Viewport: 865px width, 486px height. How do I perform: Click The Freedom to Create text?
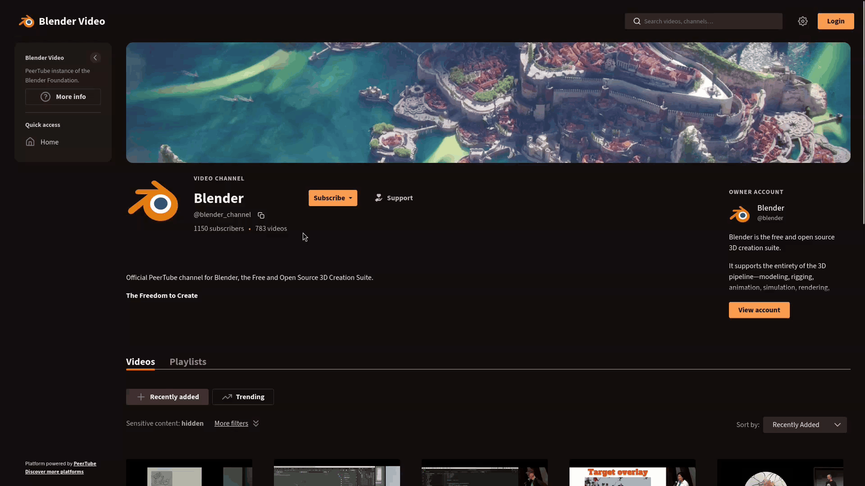[162, 296]
